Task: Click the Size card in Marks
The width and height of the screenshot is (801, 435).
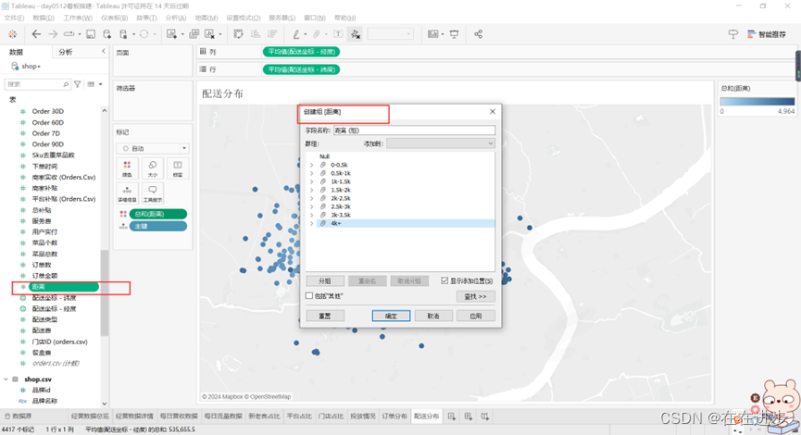Action: tap(152, 168)
